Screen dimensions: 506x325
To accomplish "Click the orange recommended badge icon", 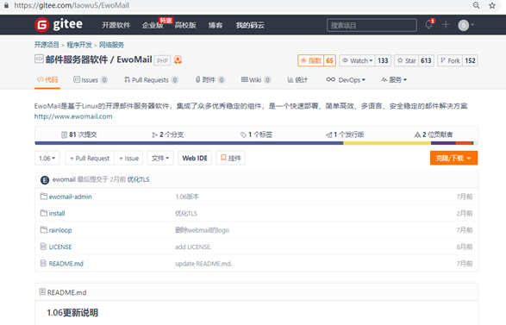I will (178, 59).
